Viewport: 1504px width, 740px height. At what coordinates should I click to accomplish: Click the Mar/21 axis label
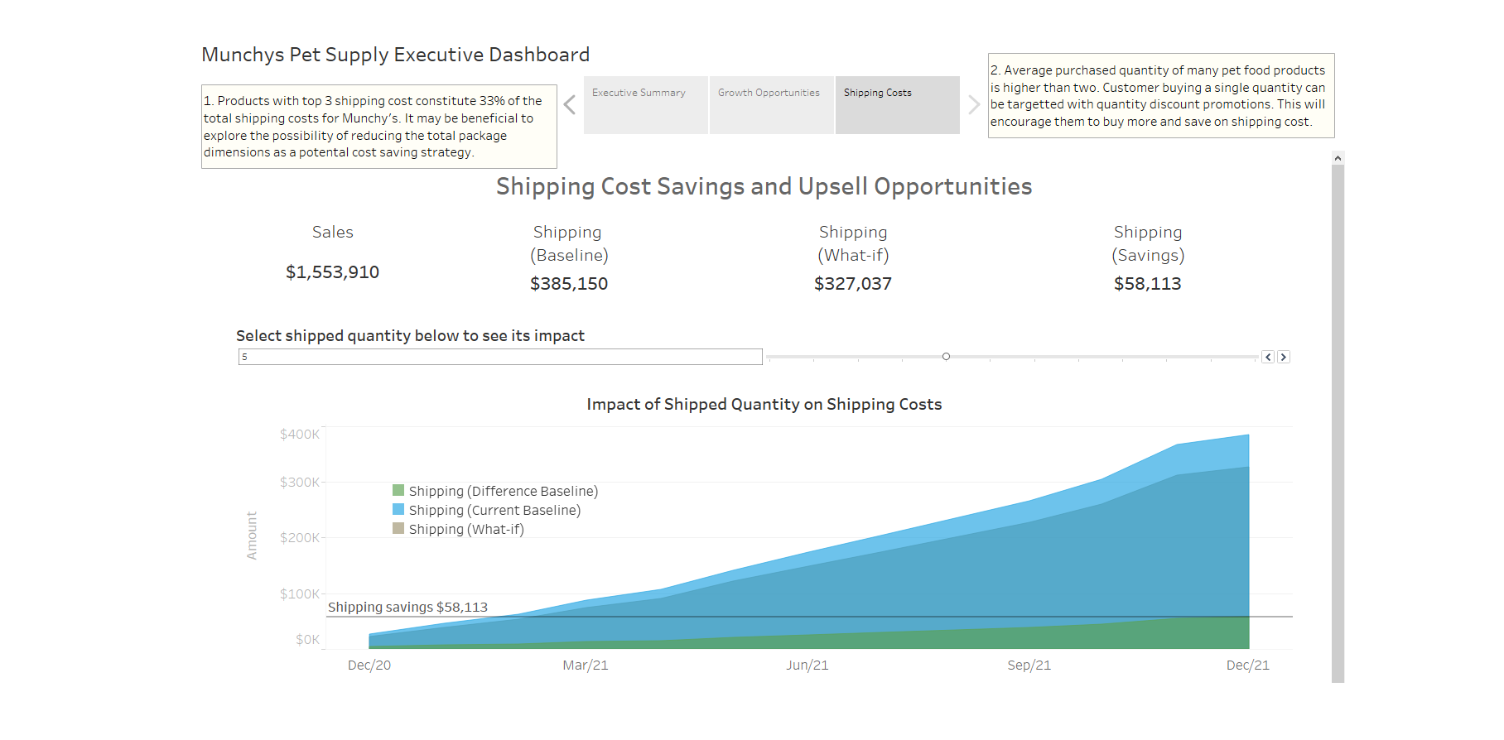coord(586,666)
